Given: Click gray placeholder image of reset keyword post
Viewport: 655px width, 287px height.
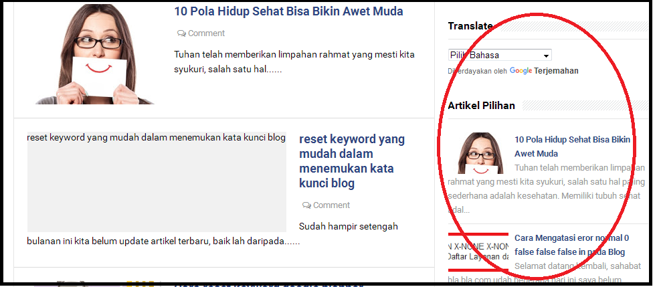Looking at the screenshot, I should click(157, 182).
